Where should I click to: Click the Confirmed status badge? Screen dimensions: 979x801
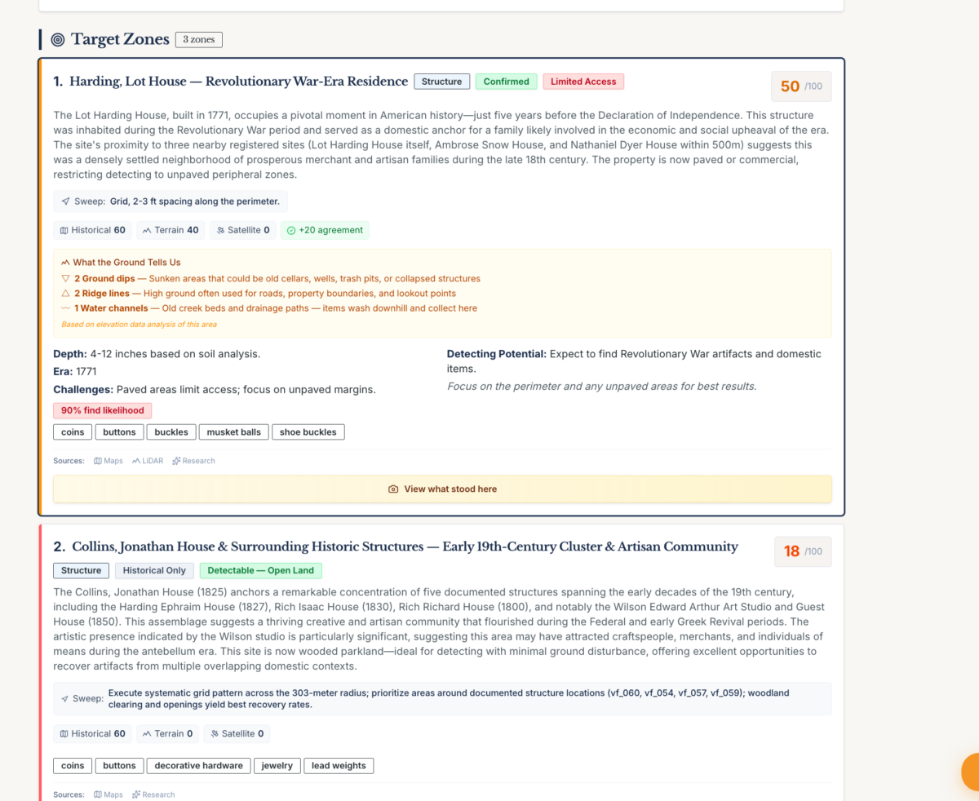click(x=507, y=82)
